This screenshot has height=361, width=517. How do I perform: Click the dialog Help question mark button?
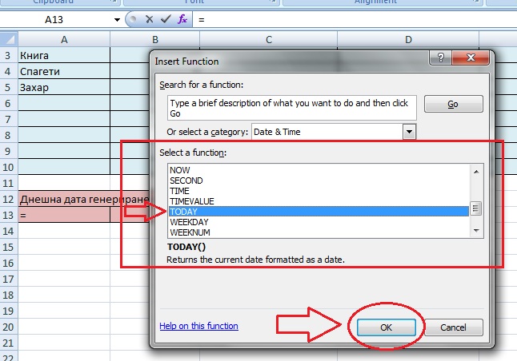click(x=440, y=58)
